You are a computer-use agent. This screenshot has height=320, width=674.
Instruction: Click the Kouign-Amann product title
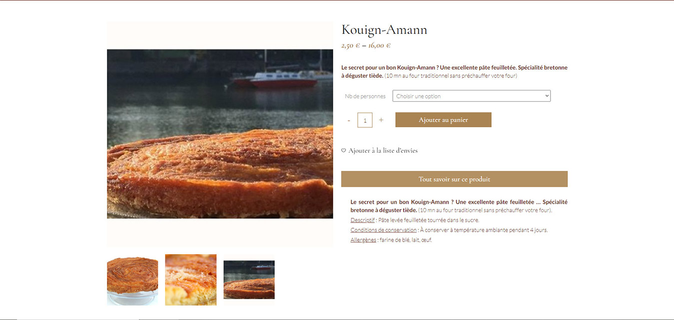pyautogui.click(x=384, y=30)
